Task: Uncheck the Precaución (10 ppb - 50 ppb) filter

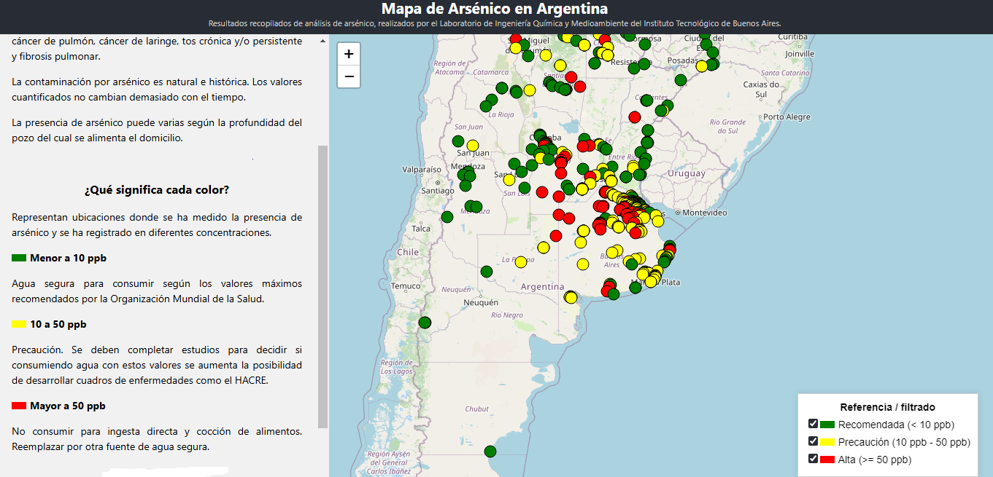Action: [x=813, y=441]
